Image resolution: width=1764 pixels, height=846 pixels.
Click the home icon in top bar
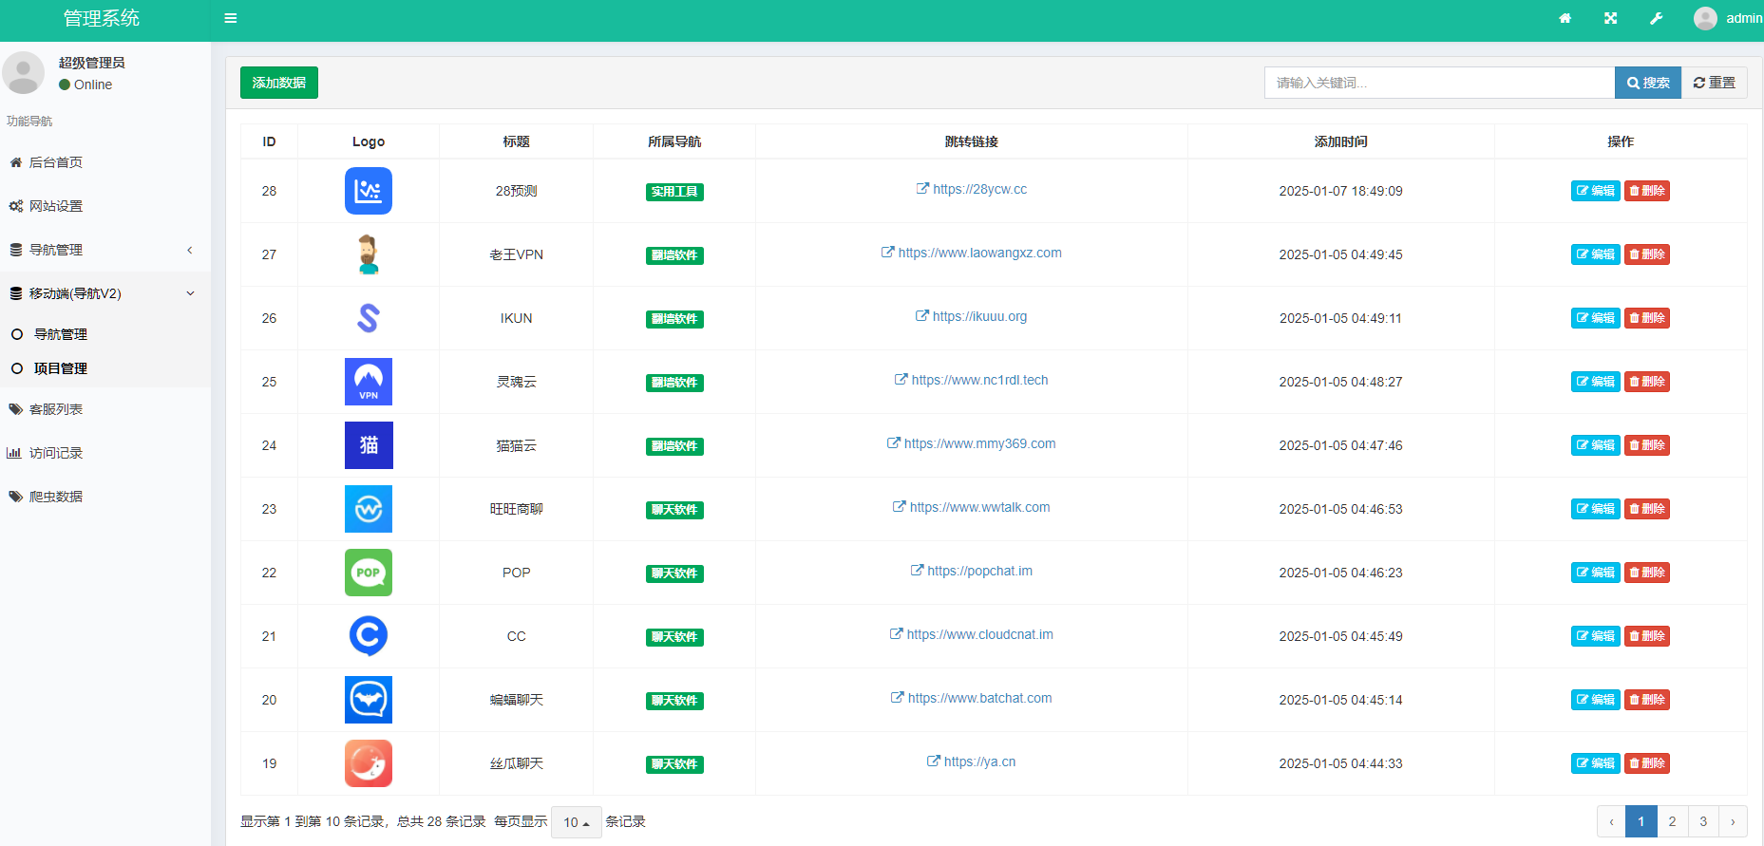[1565, 18]
